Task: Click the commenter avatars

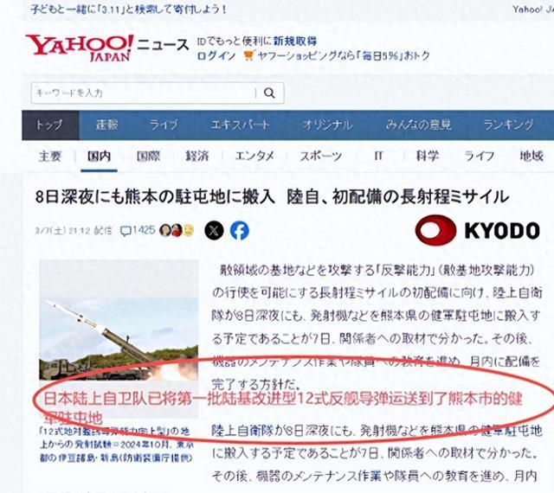Action: 177,230
